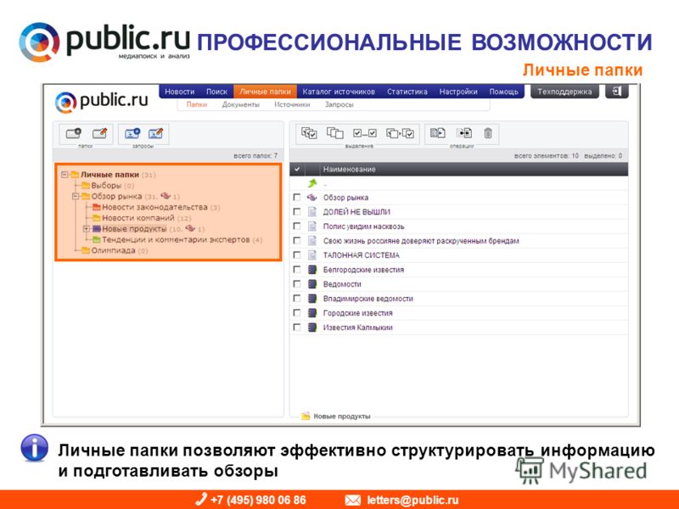This screenshot has width=679, height=509.
Task: Check the Владимирские ведомости checkbox
Action: [x=296, y=299]
